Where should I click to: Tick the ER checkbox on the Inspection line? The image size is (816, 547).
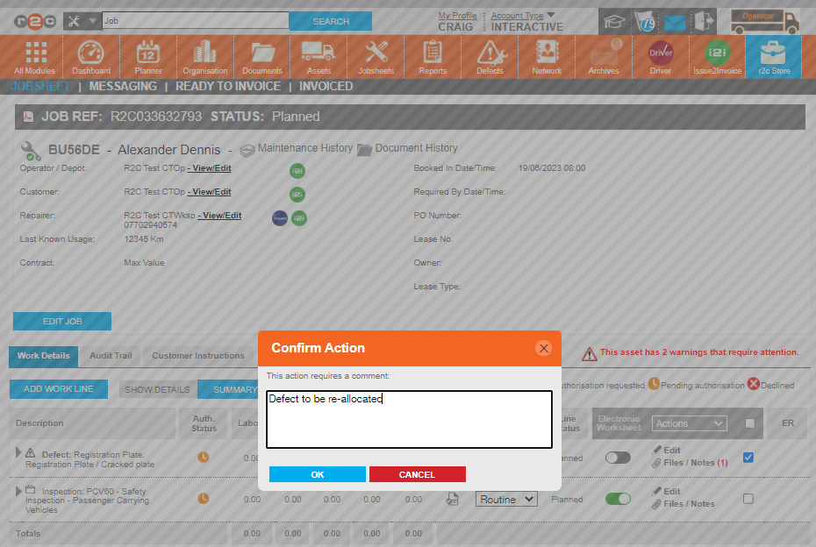tap(748, 500)
